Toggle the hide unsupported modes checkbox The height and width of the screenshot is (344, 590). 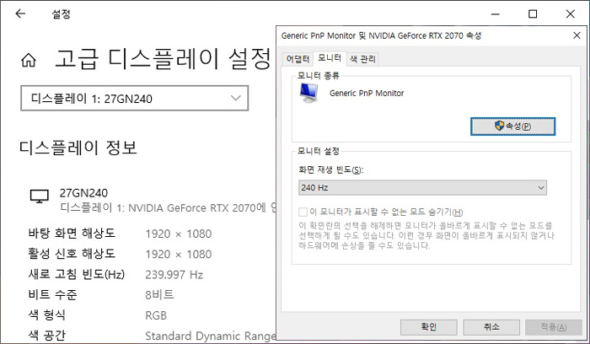pos(303,212)
